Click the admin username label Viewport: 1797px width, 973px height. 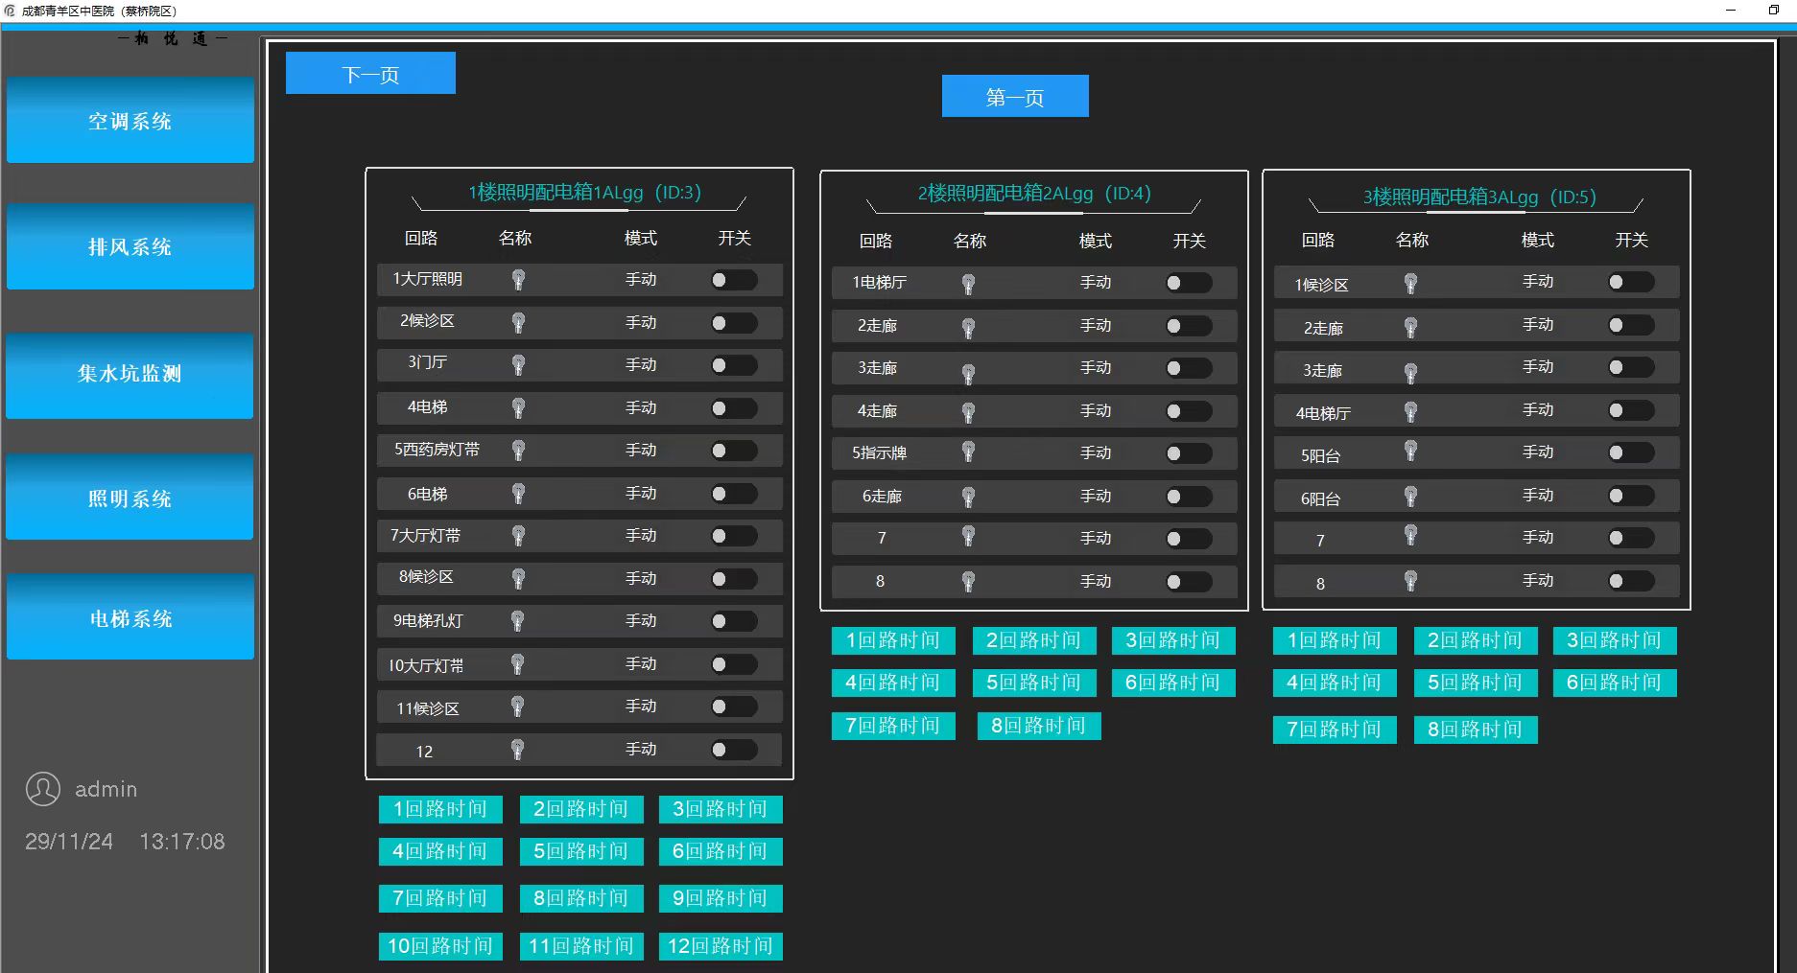pos(106,789)
